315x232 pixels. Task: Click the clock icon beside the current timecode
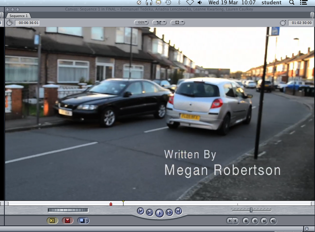[283, 23]
